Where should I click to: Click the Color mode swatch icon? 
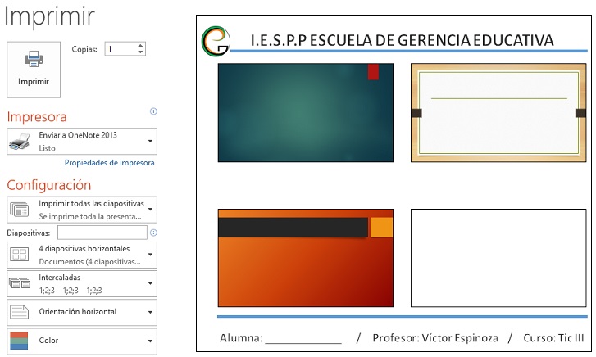20,340
